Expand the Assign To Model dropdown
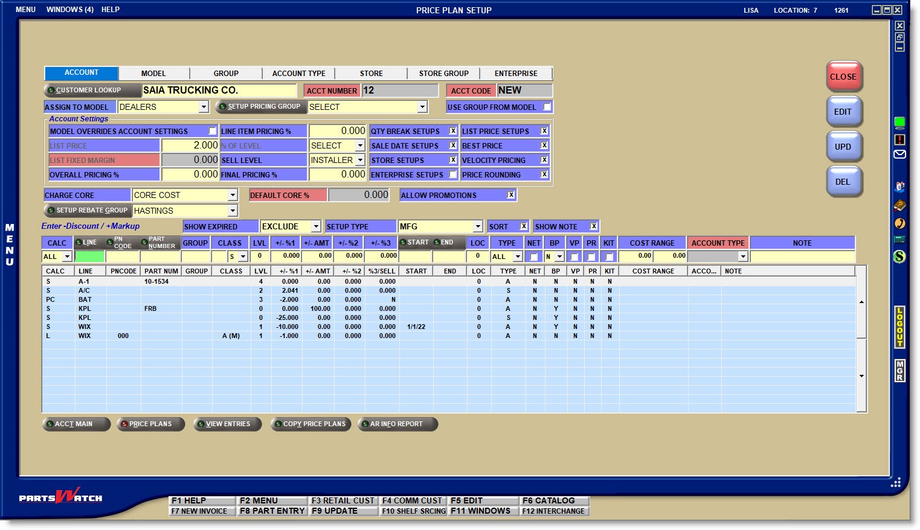 tap(204, 107)
